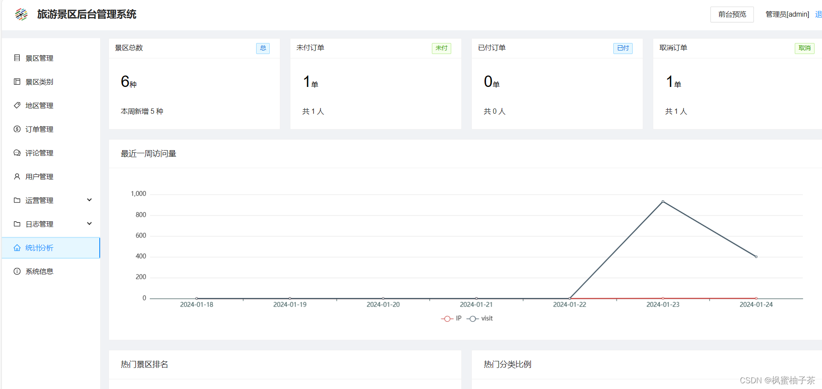Select 评论管理 from the sidebar
The width and height of the screenshot is (822, 389).
pyautogui.click(x=51, y=153)
